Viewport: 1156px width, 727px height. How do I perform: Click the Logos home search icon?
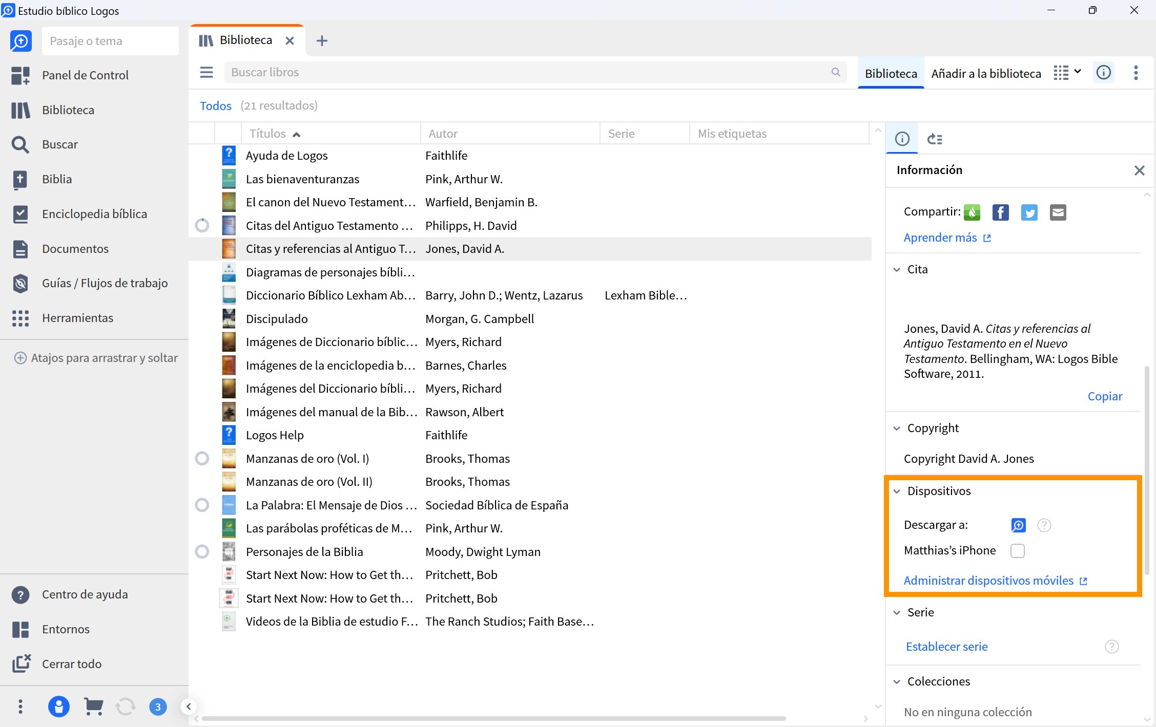tap(20, 41)
